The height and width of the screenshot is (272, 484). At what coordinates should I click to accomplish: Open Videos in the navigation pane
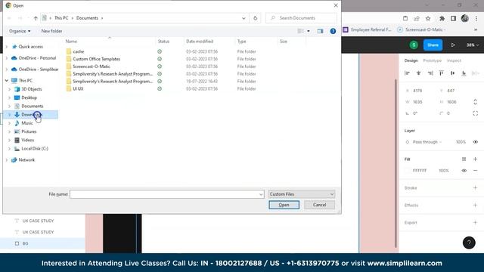click(x=27, y=140)
